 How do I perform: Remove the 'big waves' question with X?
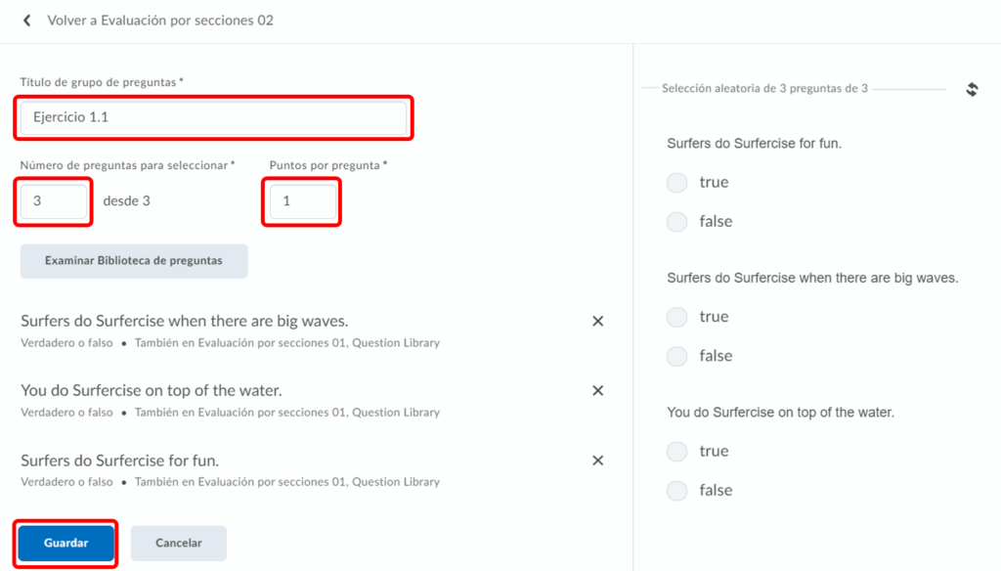598,321
